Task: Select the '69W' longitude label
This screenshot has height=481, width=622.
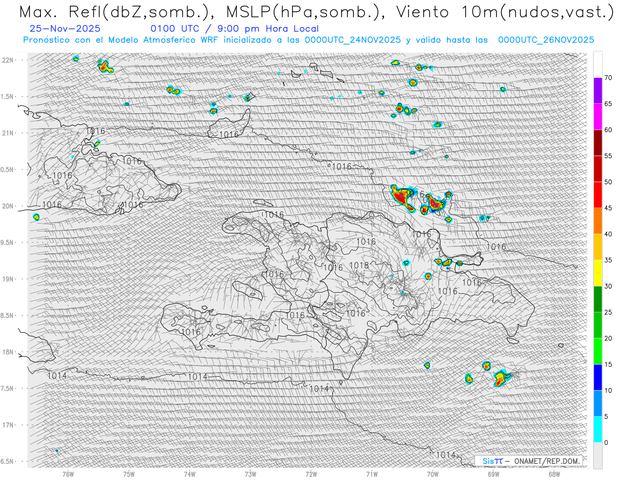Action: tap(493, 474)
